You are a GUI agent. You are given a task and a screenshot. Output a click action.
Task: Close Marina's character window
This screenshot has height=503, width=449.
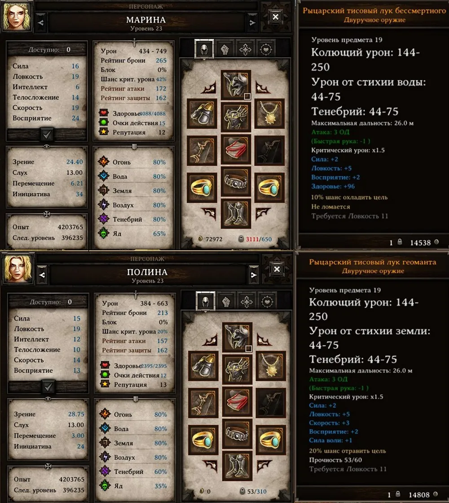276,17
